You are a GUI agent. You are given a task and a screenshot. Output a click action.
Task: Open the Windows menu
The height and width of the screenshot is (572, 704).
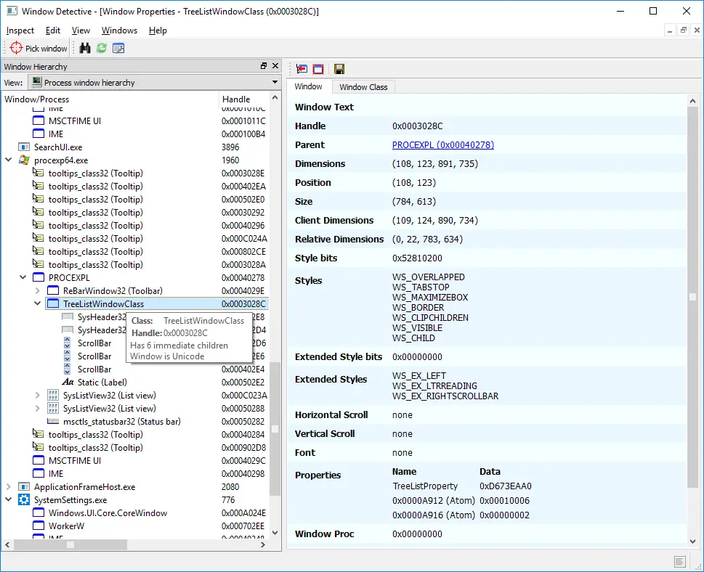[119, 30]
